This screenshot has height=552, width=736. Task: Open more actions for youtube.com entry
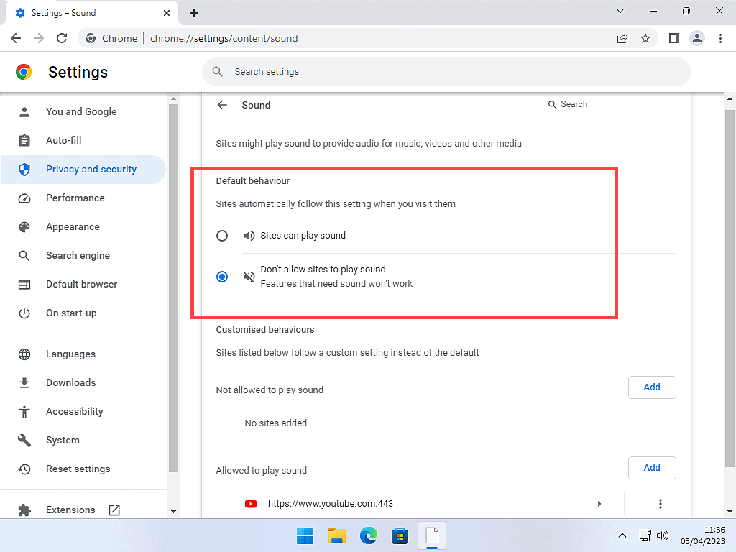point(661,504)
